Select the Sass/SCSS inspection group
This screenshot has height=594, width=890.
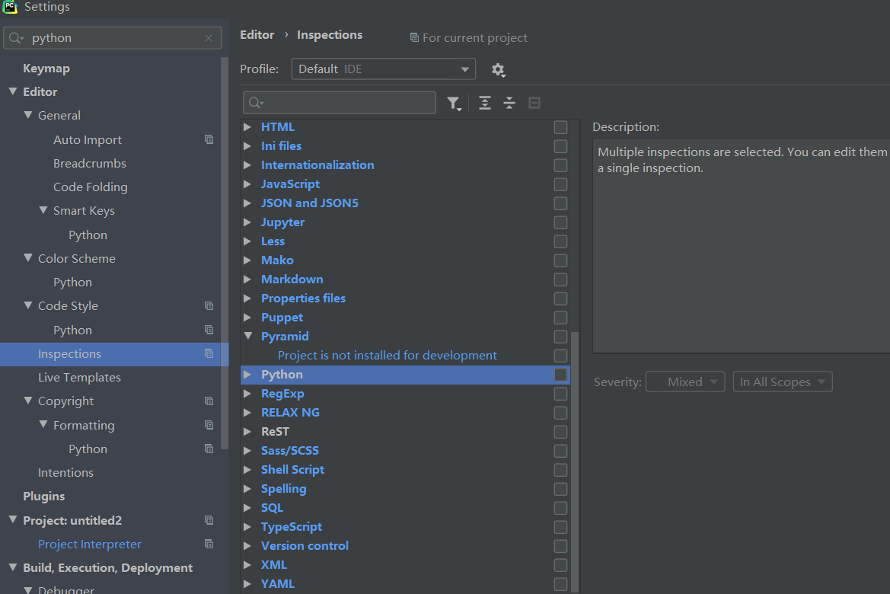pos(290,451)
